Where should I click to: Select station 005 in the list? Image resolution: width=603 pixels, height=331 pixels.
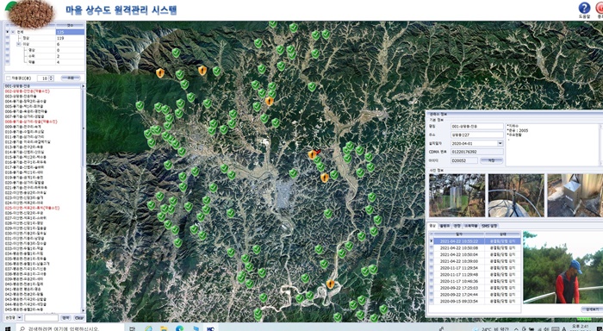point(42,106)
